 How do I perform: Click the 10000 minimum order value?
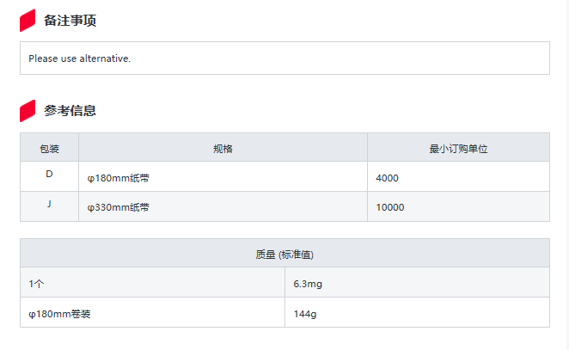[x=390, y=207]
